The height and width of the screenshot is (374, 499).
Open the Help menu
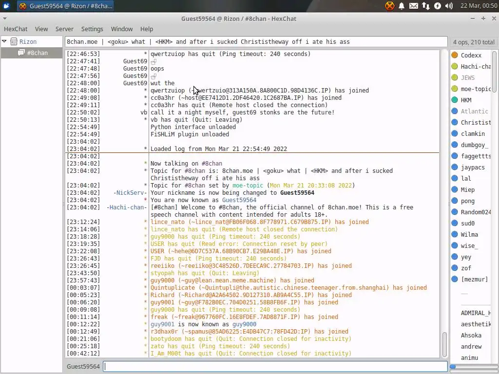tap(146, 29)
